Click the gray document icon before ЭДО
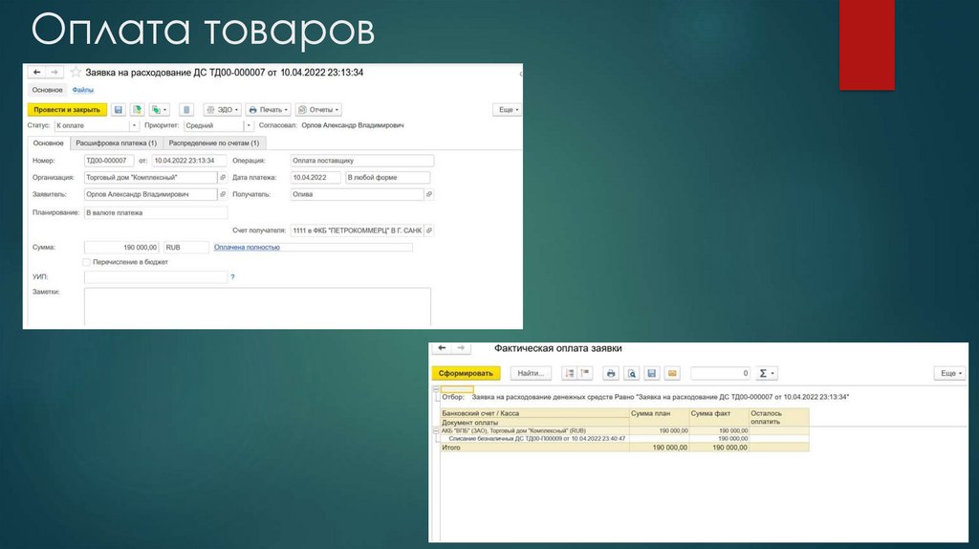The width and height of the screenshot is (979, 549). [x=186, y=110]
